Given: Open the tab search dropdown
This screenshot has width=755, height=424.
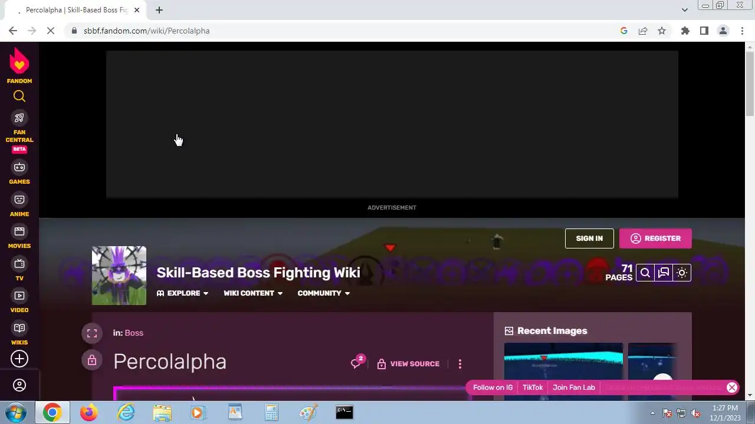Looking at the screenshot, I should [684, 10].
